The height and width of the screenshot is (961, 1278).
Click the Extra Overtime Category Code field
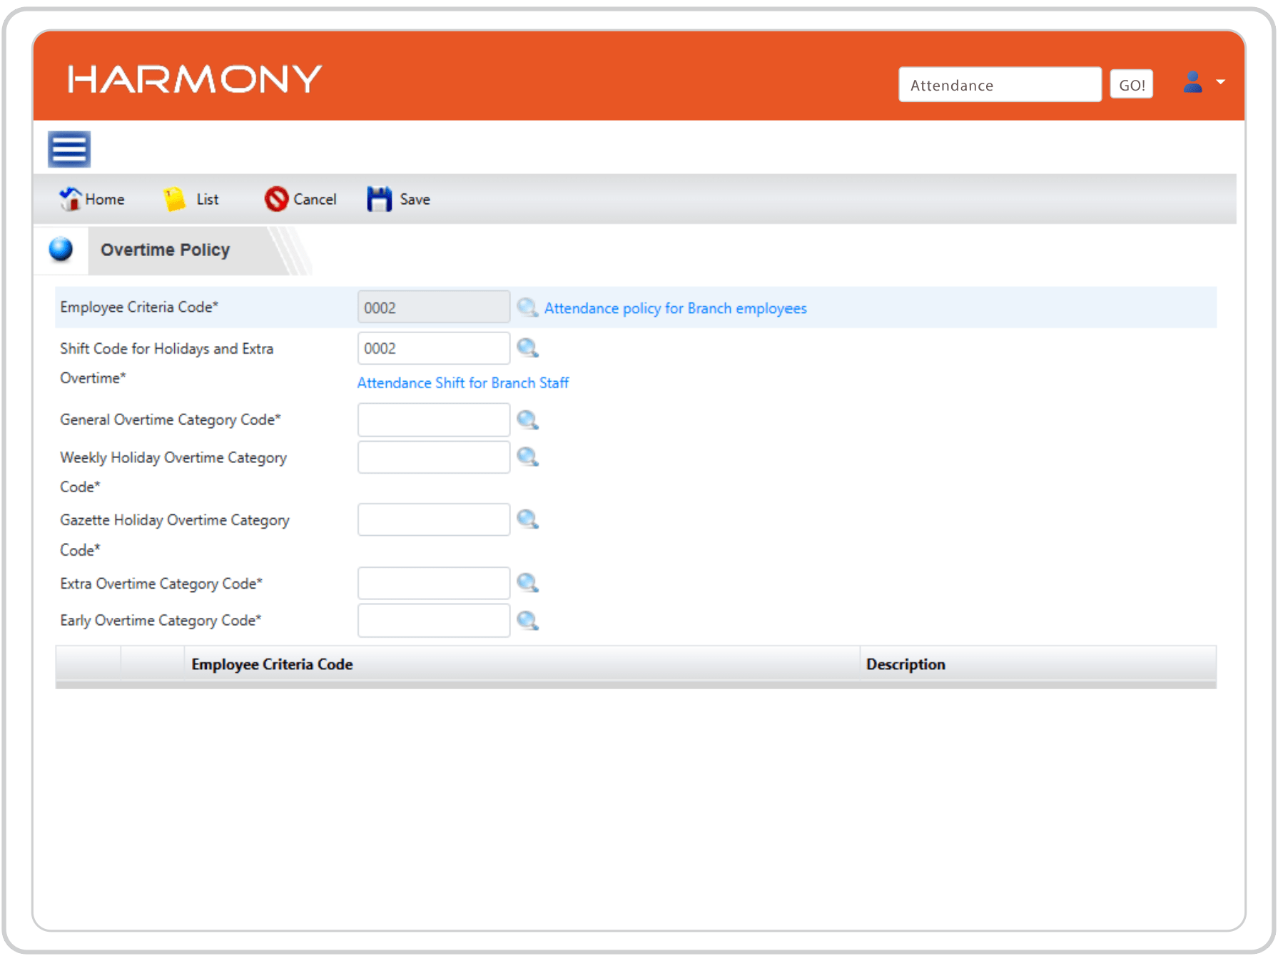(x=434, y=583)
